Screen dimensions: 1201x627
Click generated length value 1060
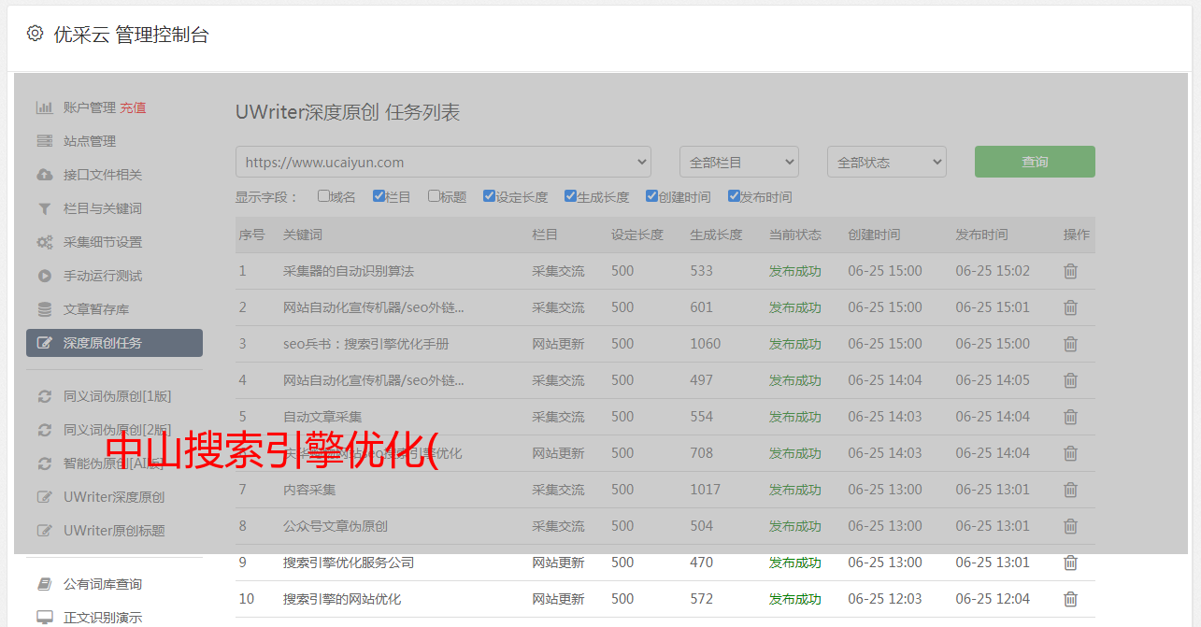pos(706,344)
